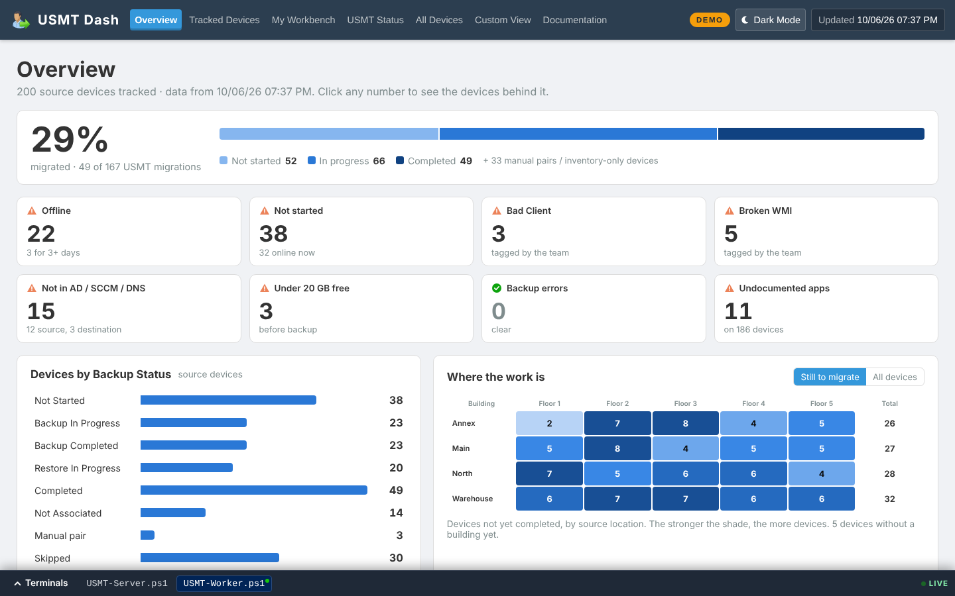Click North Floor 1 heatmap cell
Screen dimensions: 955x596
[549, 473]
